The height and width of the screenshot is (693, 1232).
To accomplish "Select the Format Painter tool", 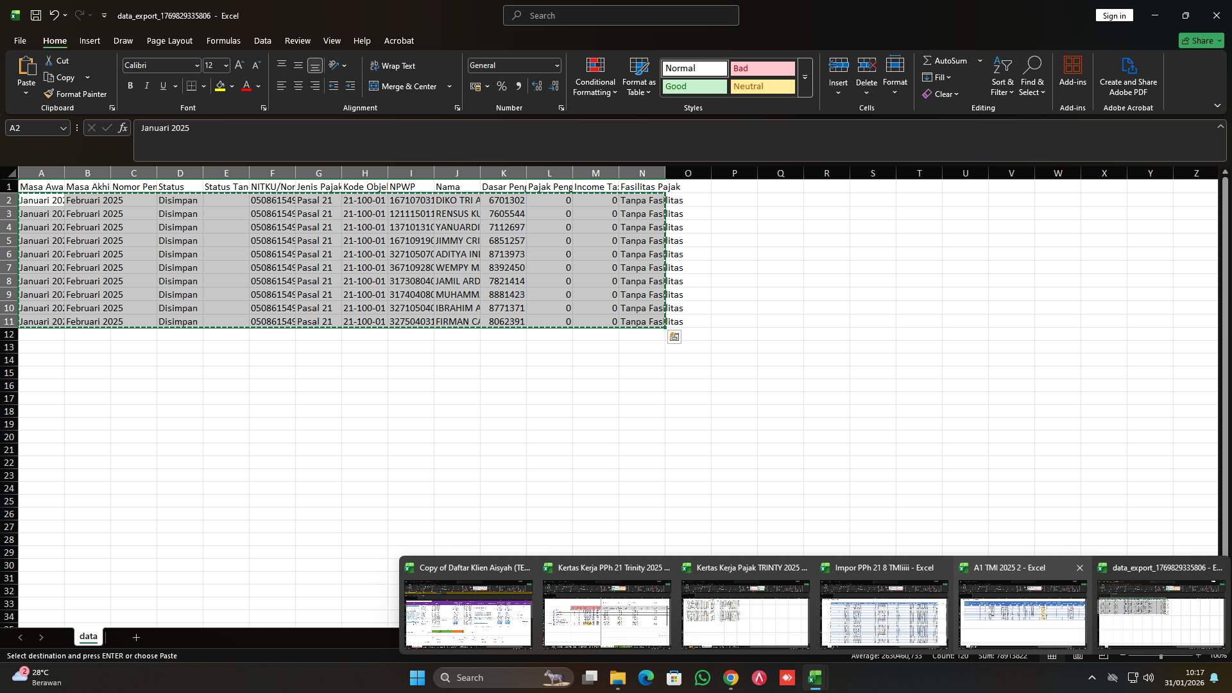I will click(x=75, y=94).
